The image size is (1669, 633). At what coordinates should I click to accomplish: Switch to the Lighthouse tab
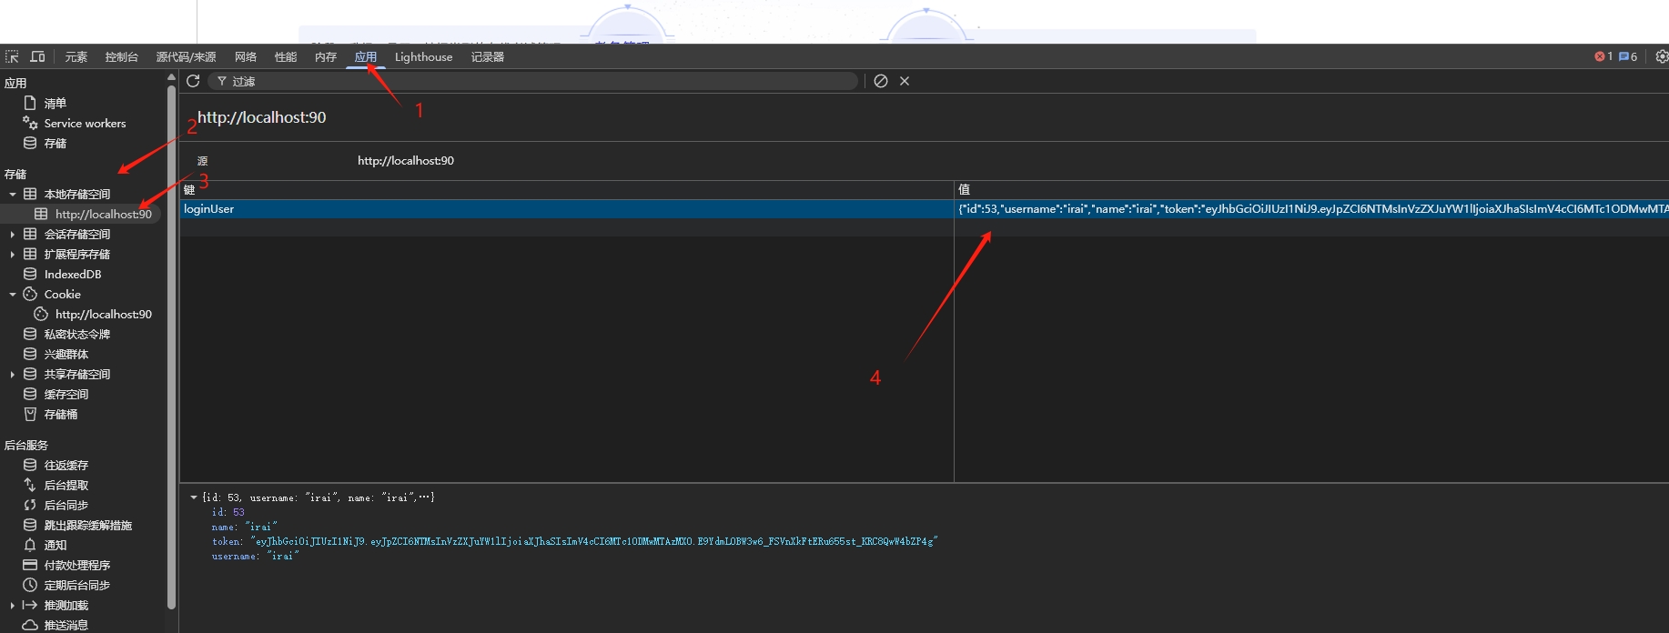point(423,56)
